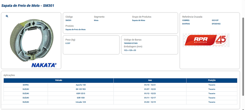Image resolution: width=245 pixels, height=110 pixels.
Task: Click year range 01/11 - 12/17
Action: (x=150, y=98)
